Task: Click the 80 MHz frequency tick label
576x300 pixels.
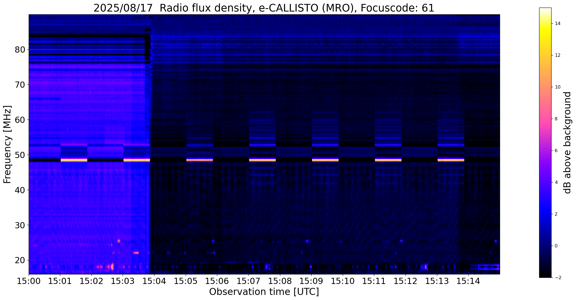Action: [x=20, y=49]
